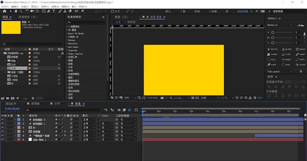Screen dimensions: 307x161
Task: Toggle visibility of 白色 纯色 1 layer
Action: click(2, 140)
